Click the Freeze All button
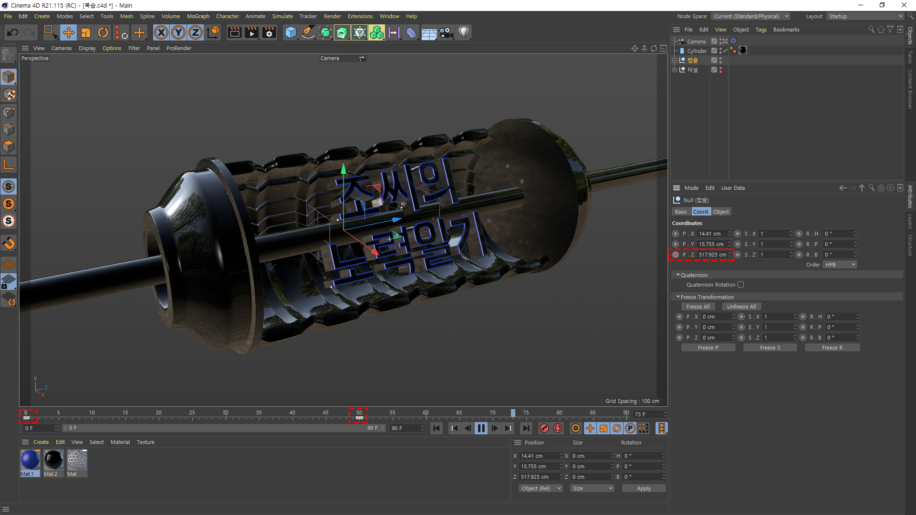 (698, 307)
